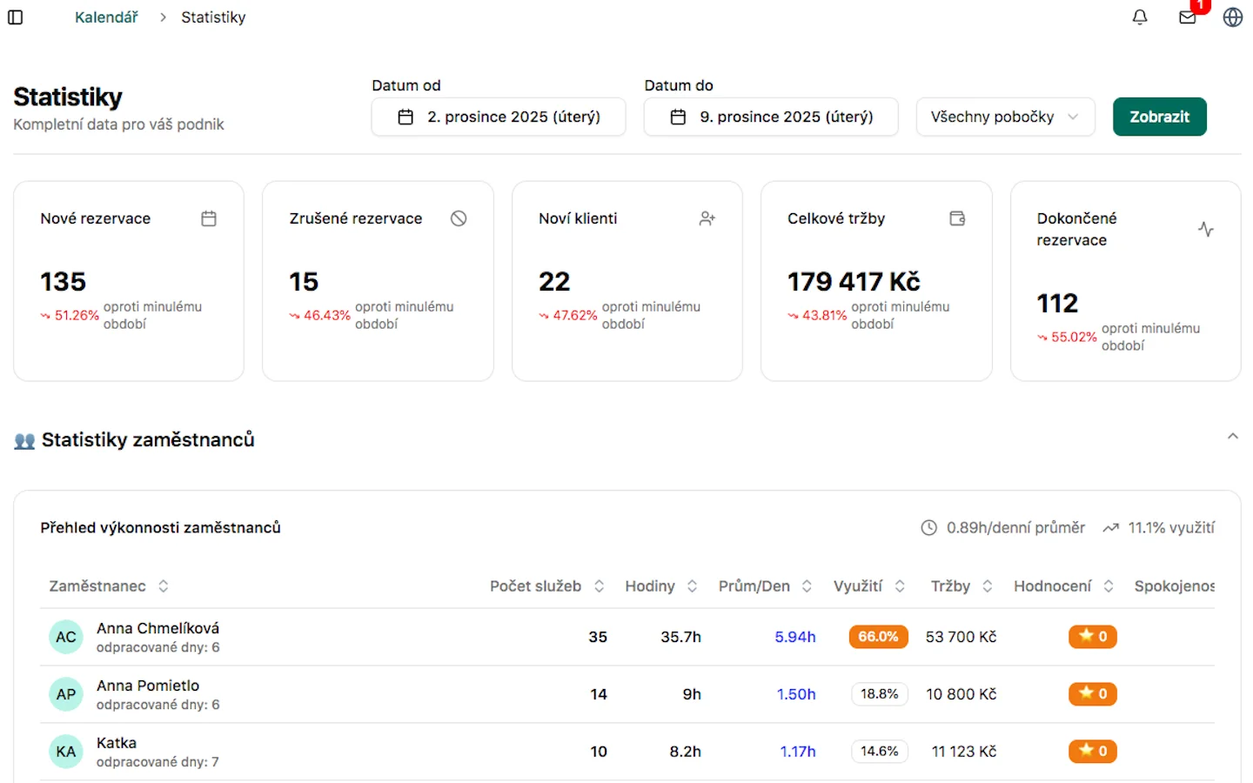Click the cancel icon in Zrušené rezervace card

pyautogui.click(x=459, y=218)
